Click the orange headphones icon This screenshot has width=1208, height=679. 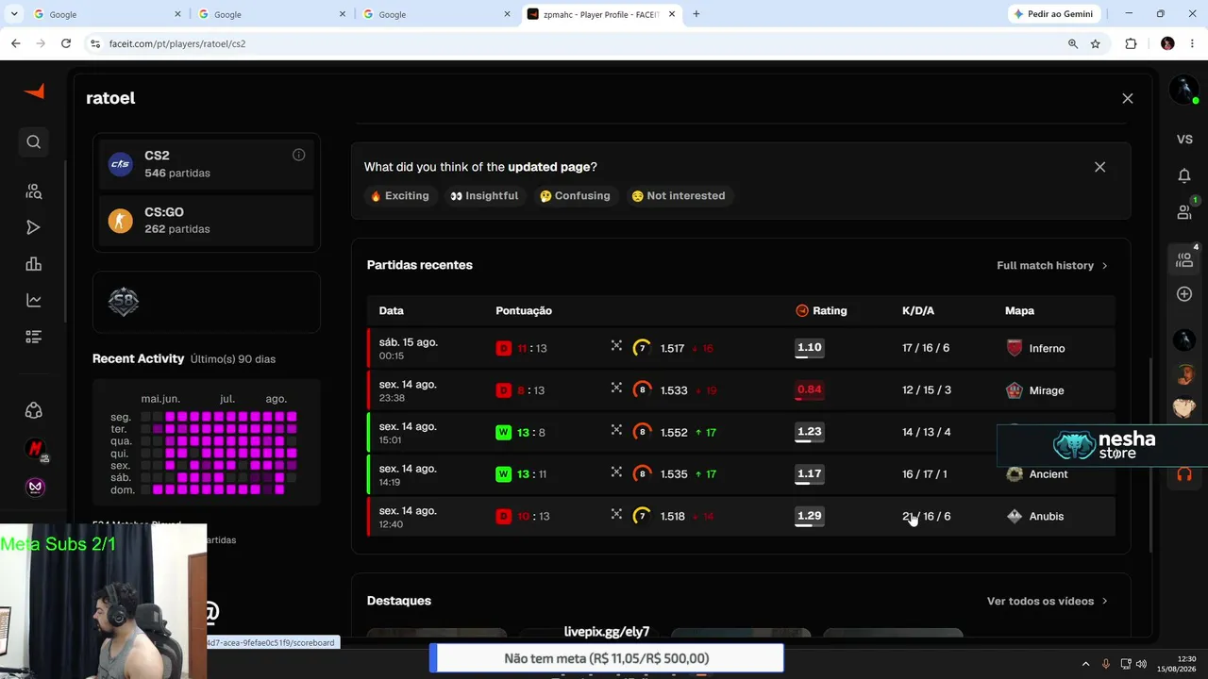click(1184, 473)
